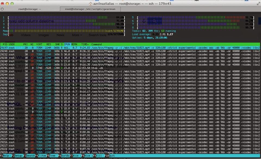The height and width of the screenshot is (159, 261).
Task: Click the VIRT column header
Action: (x=39, y=44)
